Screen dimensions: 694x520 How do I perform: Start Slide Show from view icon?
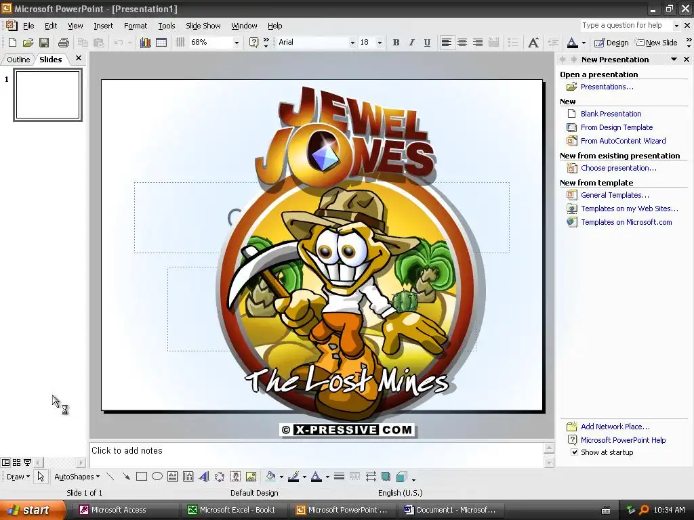(27, 462)
